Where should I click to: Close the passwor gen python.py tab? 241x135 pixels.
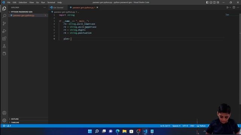(x=97, y=7)
